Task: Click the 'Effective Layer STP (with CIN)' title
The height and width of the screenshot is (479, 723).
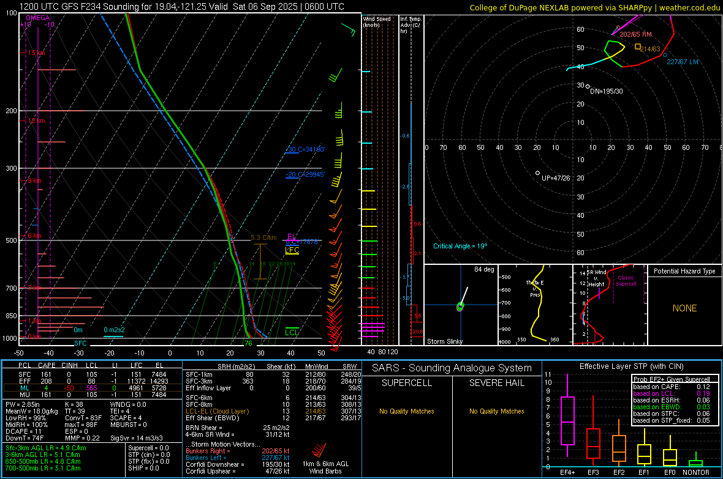Action: [631, 366]
